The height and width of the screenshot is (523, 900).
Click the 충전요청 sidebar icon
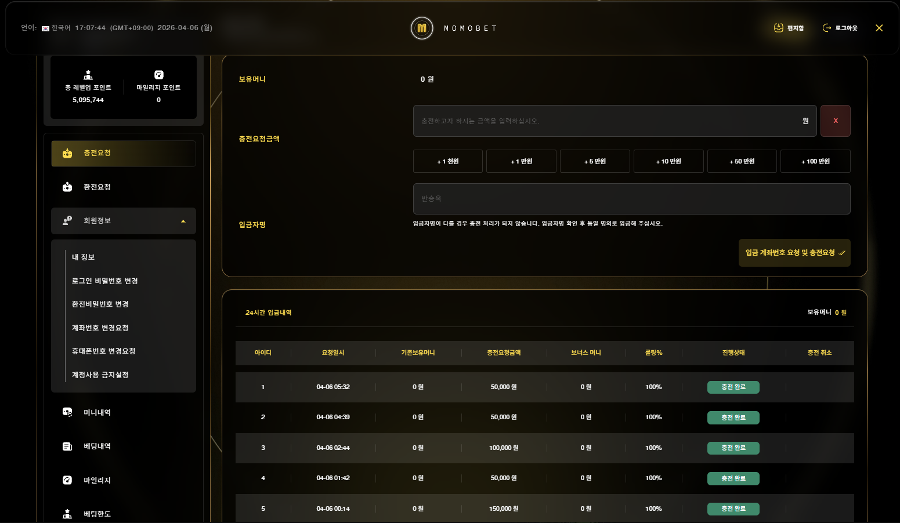(x=67, y=154)
